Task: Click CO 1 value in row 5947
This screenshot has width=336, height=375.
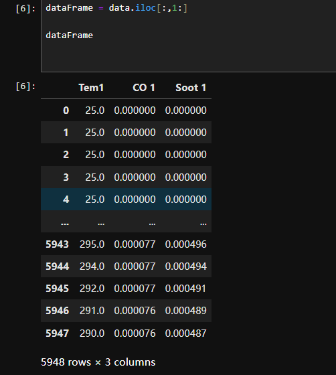Action: pos(135,333)
